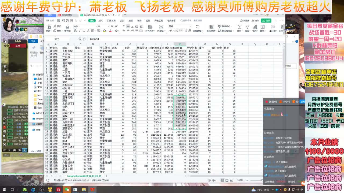The height and width of the screenshot is (193, 344).
Task: Toggle the input method indicator 中 in taskbar
Action: tap(301, 190)
